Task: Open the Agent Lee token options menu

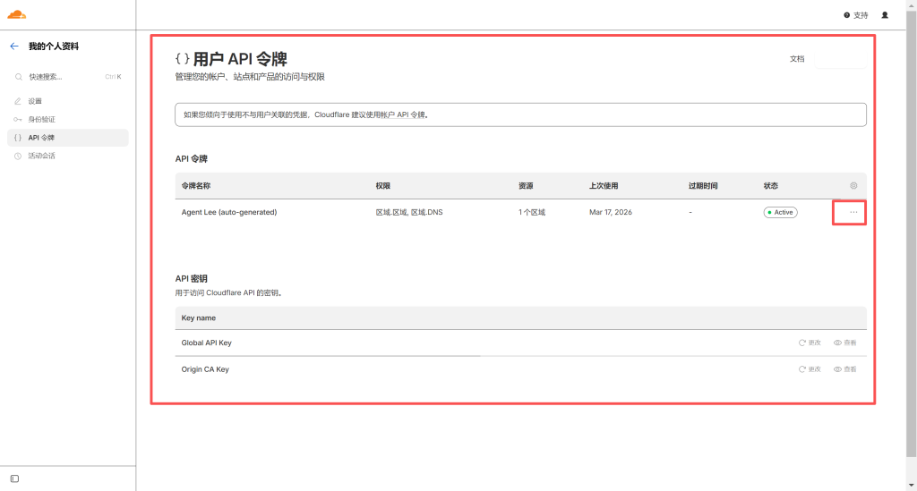Action: (x=853, y=213)
